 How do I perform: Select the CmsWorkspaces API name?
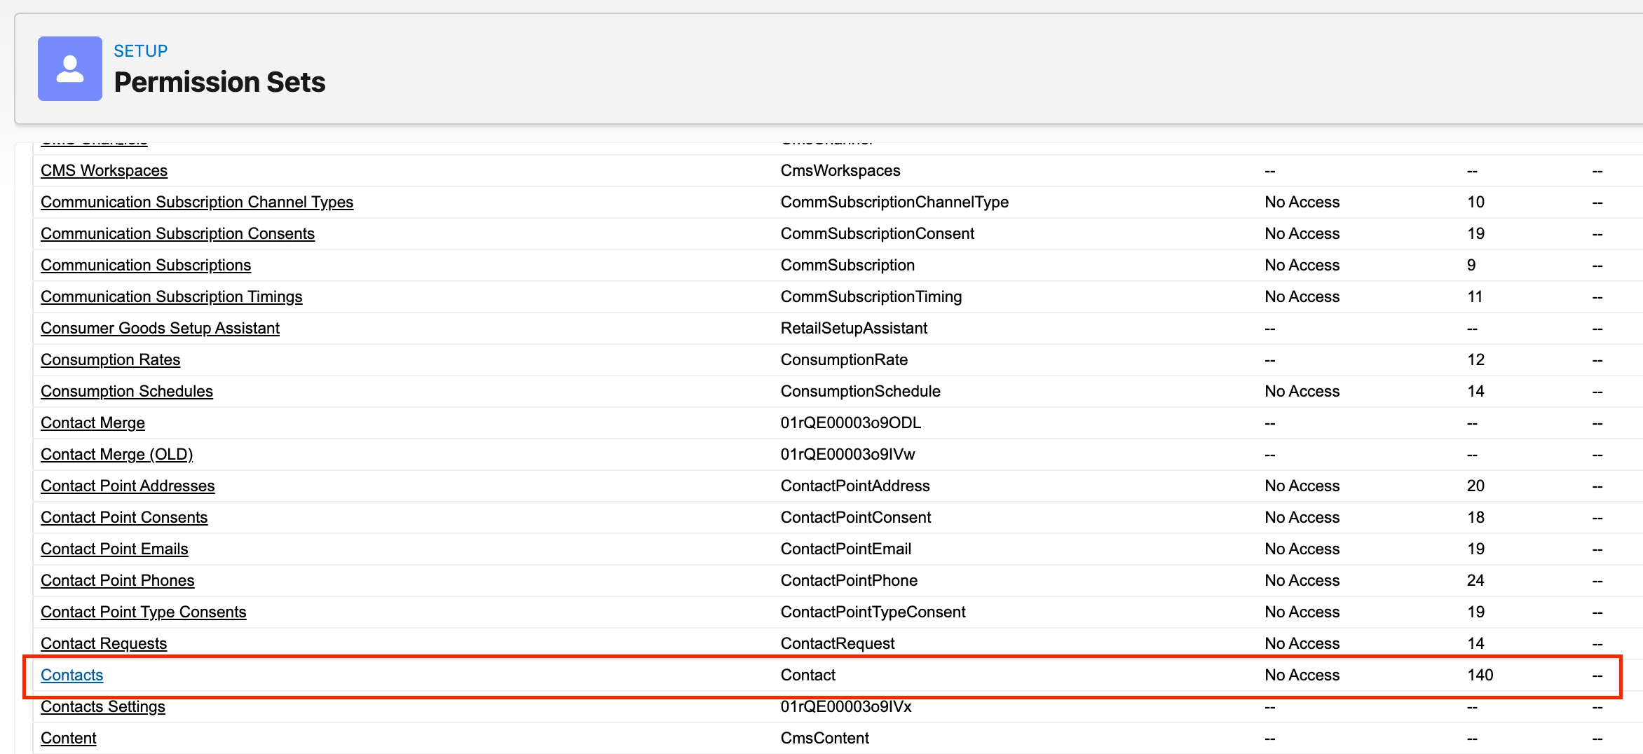[840, 170]
